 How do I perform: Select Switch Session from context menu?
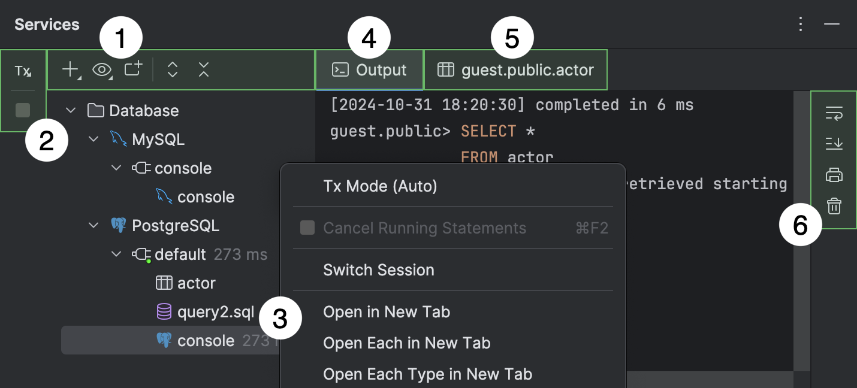coord(379,270)
